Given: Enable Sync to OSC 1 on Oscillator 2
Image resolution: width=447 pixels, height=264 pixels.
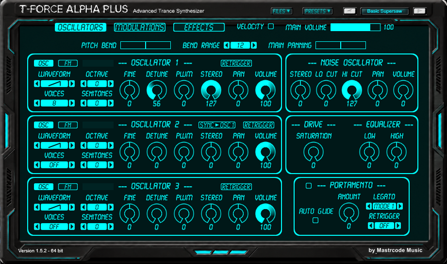Looking at the screenshot, I should point(217,125).
